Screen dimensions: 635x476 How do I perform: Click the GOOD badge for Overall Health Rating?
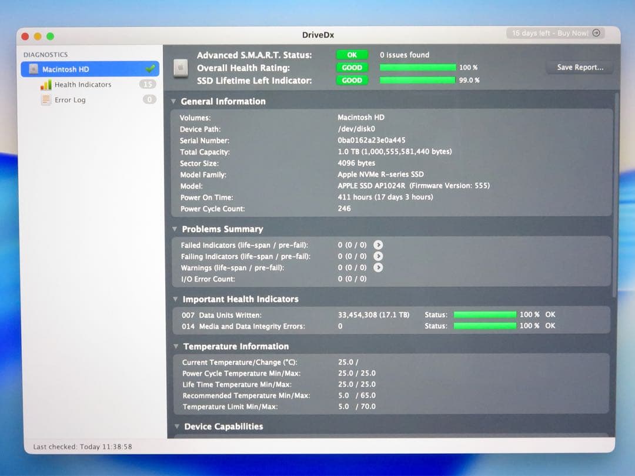tap(352, 68)
